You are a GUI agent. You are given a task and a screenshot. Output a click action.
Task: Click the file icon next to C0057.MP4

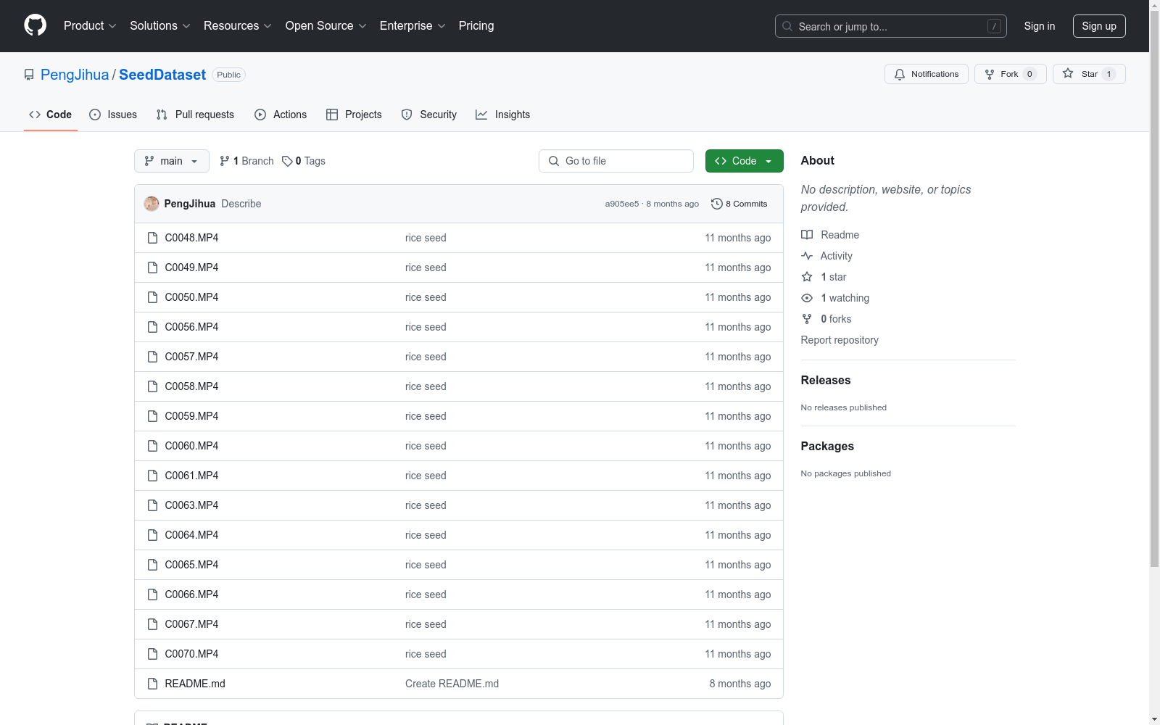coord(152,357)
